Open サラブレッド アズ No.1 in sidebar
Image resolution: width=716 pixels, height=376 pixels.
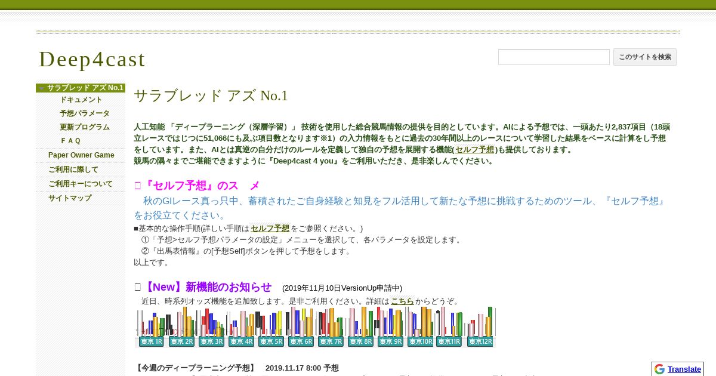(85, 88)
